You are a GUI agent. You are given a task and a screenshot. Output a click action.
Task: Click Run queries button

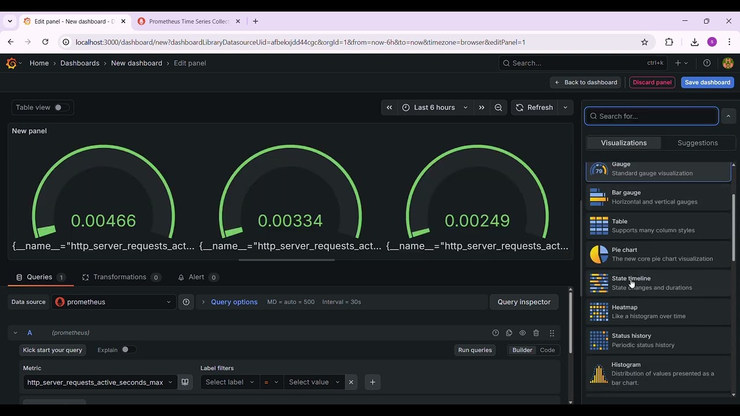[475, 350]
